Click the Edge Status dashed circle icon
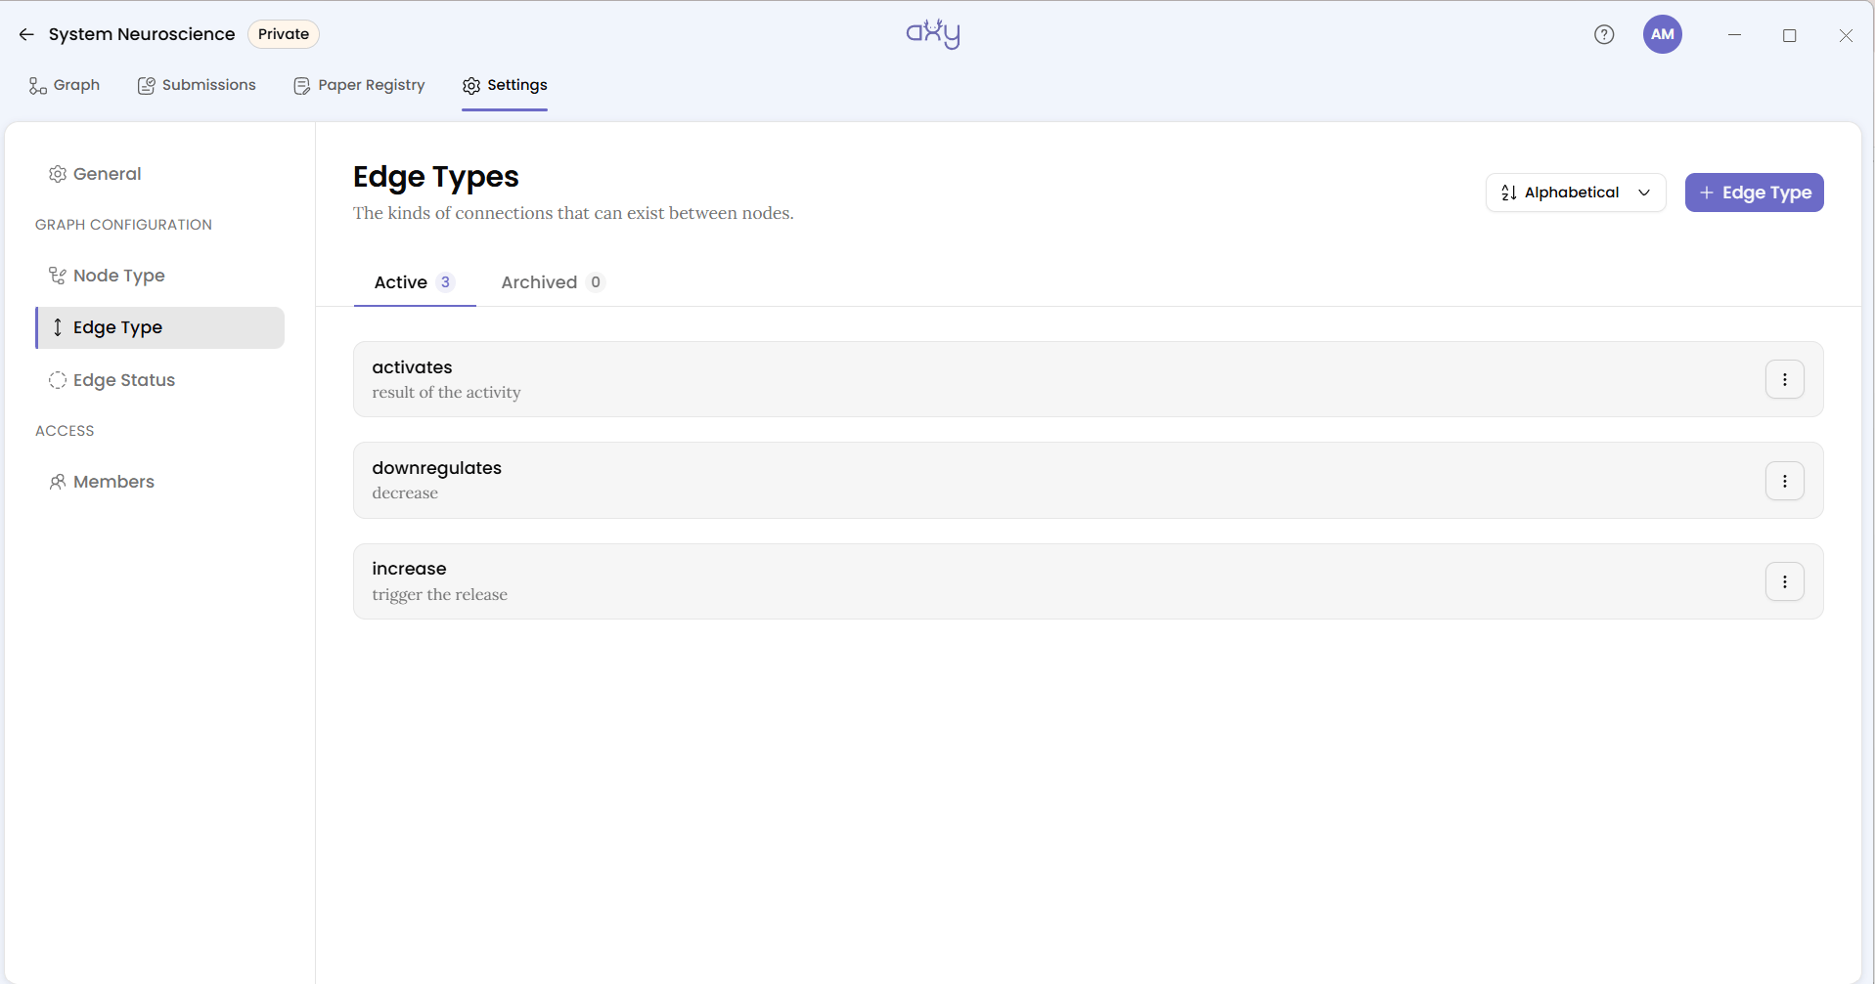 point(58,380)
